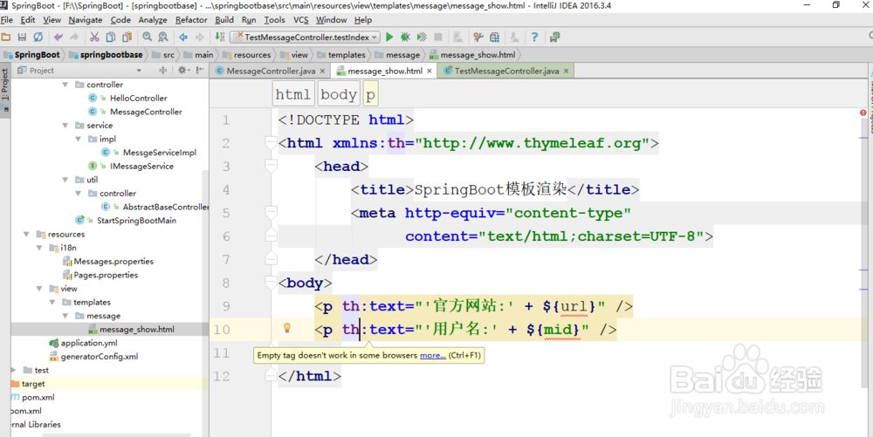Click the Paste clipboard icon
This screenshot has height=437, width=873.
(x=127, y=38)
